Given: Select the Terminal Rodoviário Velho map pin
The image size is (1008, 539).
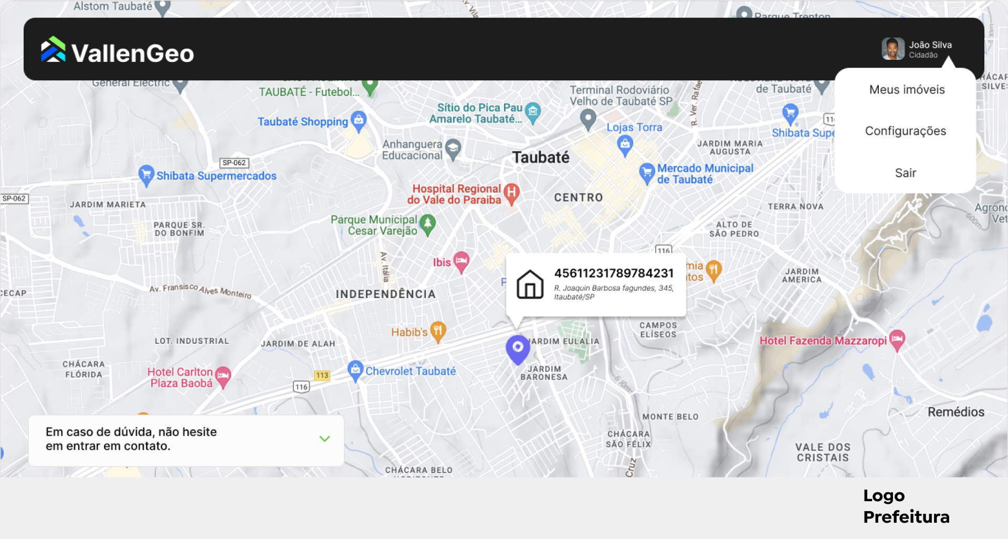Looking at the screenshot, I should pos(588,118).
